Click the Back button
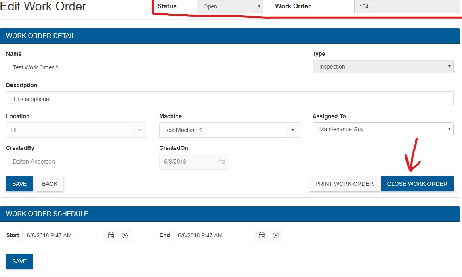 coord(50,184)
